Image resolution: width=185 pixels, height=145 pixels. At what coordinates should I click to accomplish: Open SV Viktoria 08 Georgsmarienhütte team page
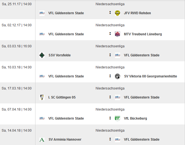151,76
